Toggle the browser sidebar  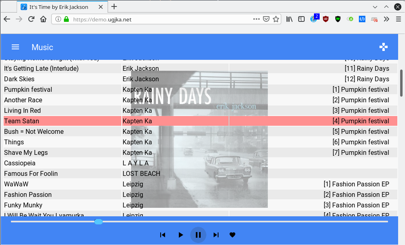[301, 19]
